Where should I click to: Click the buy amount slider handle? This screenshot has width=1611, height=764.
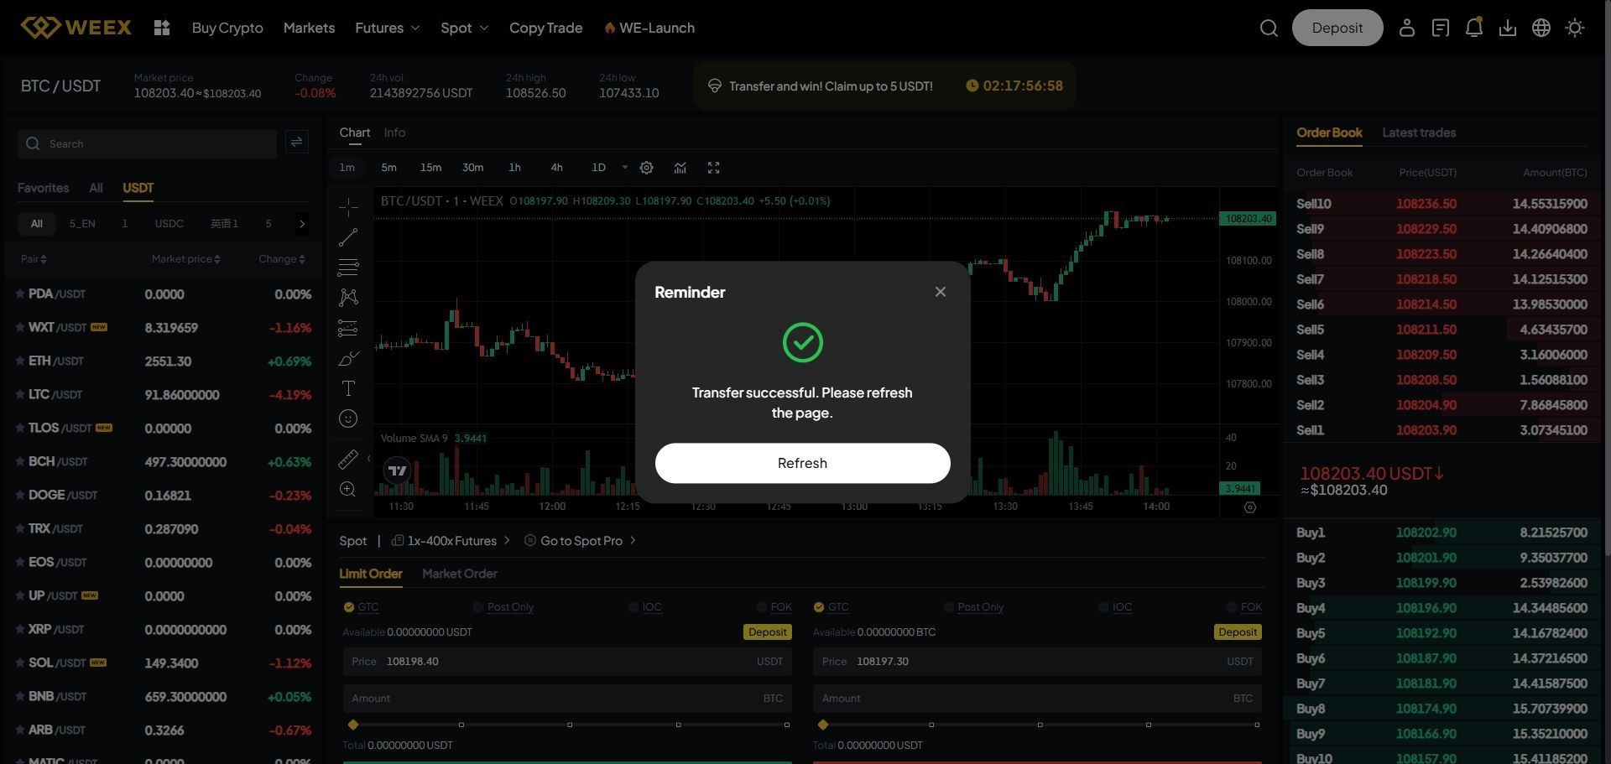point(353,725)
